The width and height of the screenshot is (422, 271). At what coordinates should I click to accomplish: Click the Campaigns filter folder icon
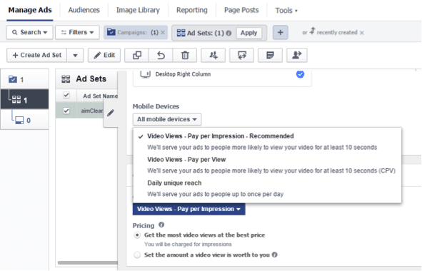click(x=111, y=32)
